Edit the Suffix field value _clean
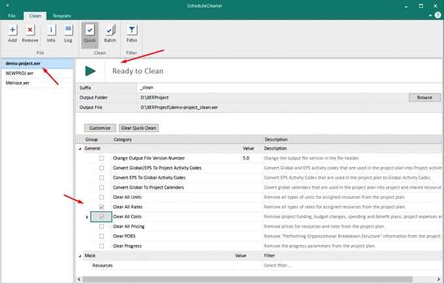The width and height of the screenshot is (444, 284). tap(290, 87)
